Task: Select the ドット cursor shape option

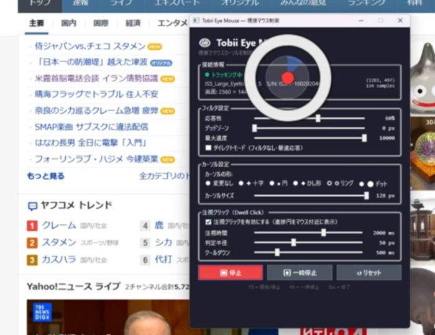Action: (x=370, y=184)
